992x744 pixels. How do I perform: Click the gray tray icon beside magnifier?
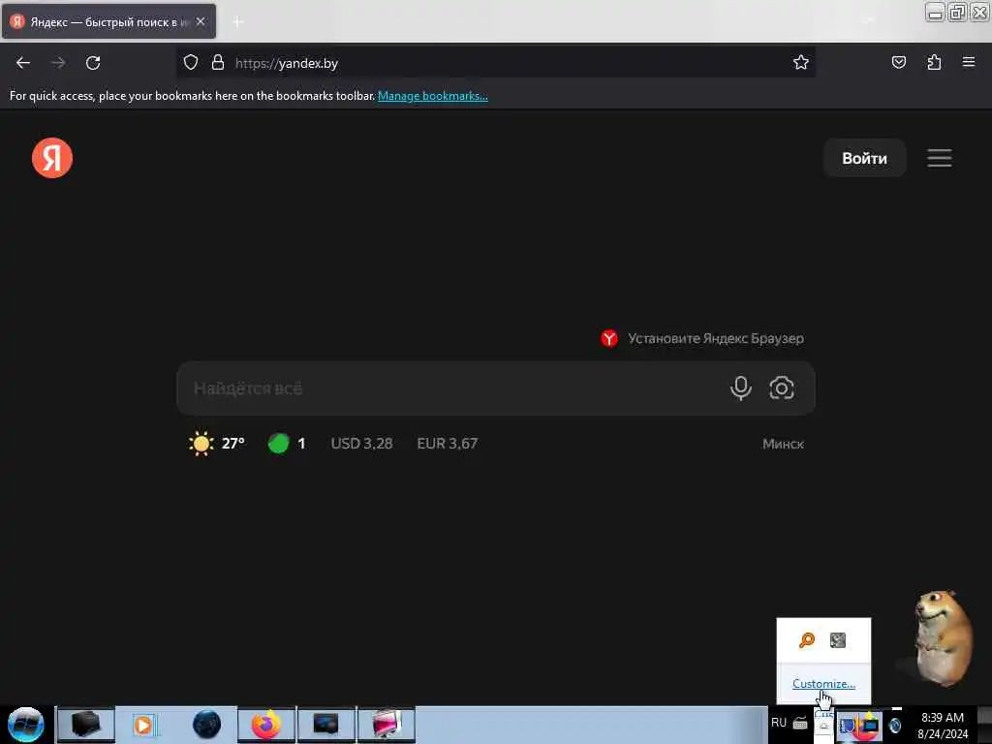tap(838, 640)
